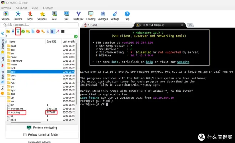The image size is (235, 143).
Task: Open a new tab with the plus button
Action: point(190,25)
